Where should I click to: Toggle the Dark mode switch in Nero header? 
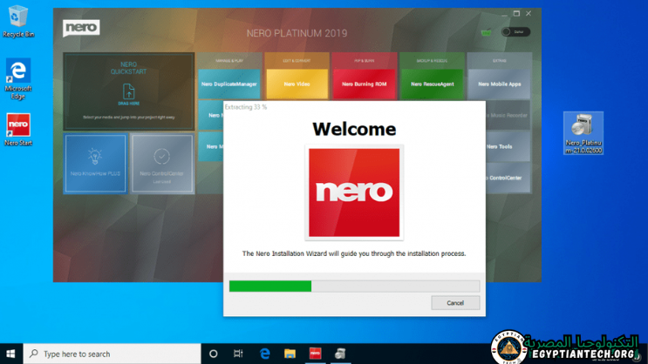click(515, 32)
